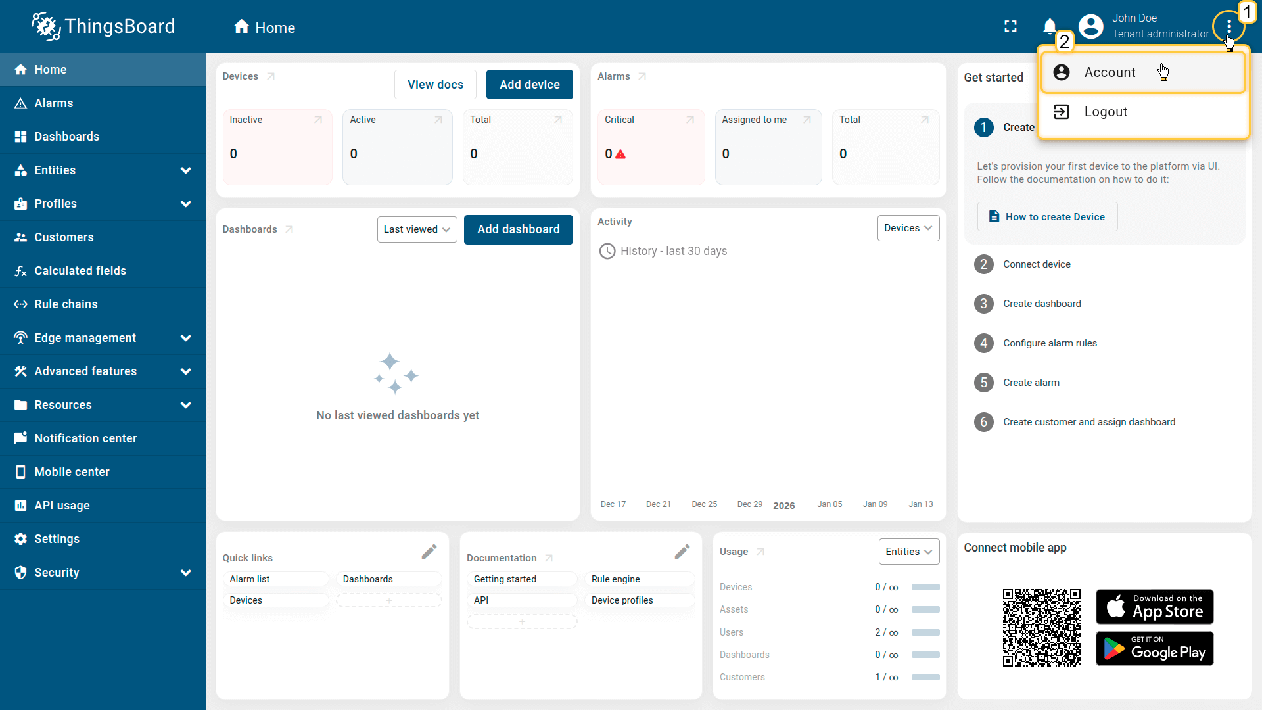The height and width of the screenshot is (710, 1262).
Task: Open the Usage Entities dropdown
Action: 908,552
